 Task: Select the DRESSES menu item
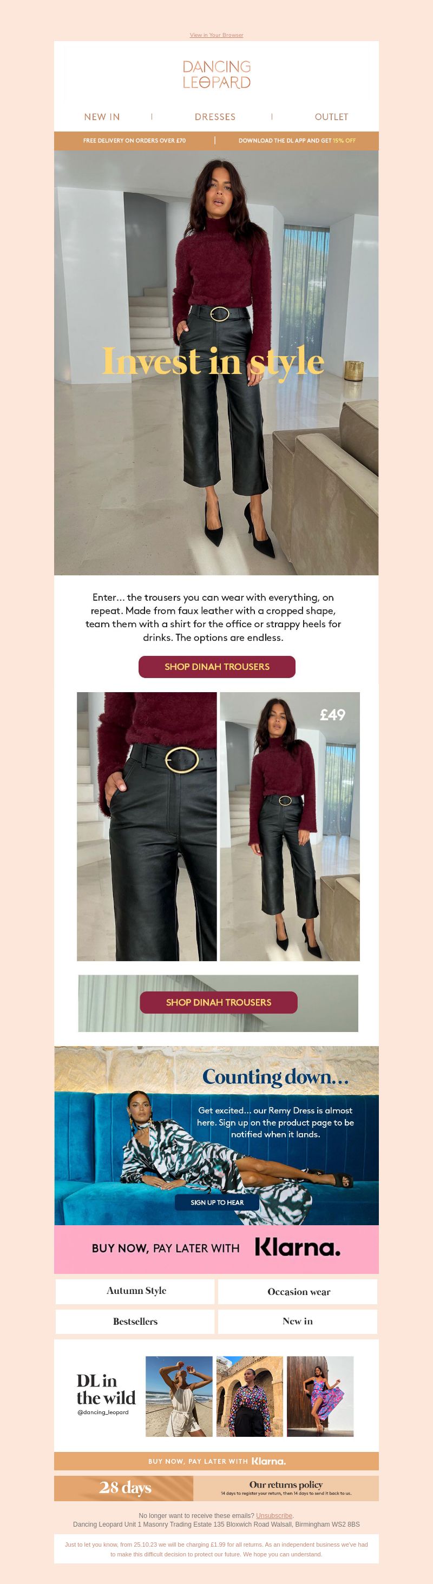215,117
